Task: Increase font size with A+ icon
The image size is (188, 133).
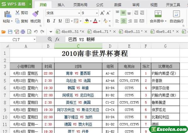Action: [x=102, y=13]
